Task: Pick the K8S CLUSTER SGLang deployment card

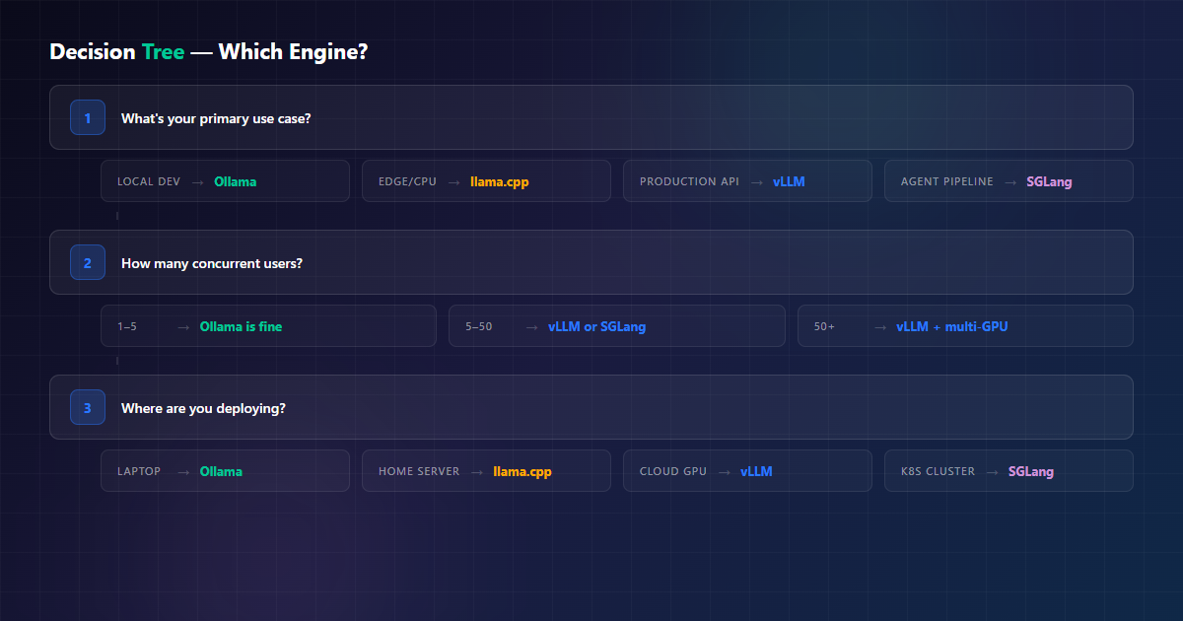Action: [x=1009, y=471]
